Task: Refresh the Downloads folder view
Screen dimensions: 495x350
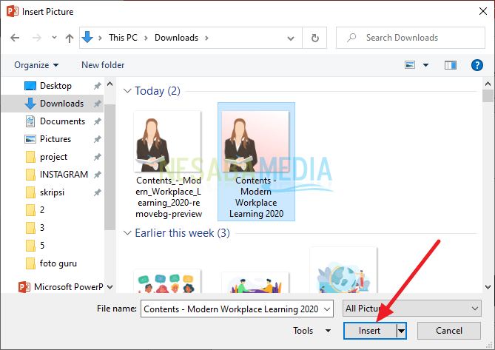Action: pos(315,38)
